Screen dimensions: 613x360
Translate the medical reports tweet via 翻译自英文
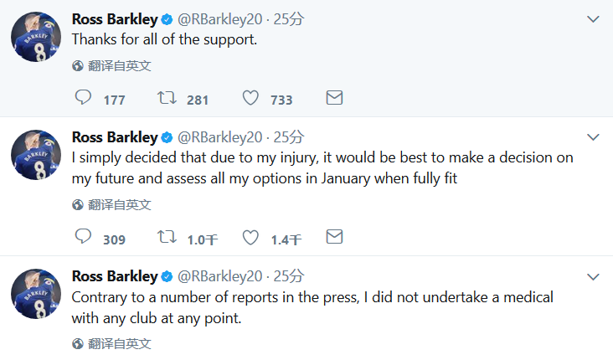click(119, 344)
